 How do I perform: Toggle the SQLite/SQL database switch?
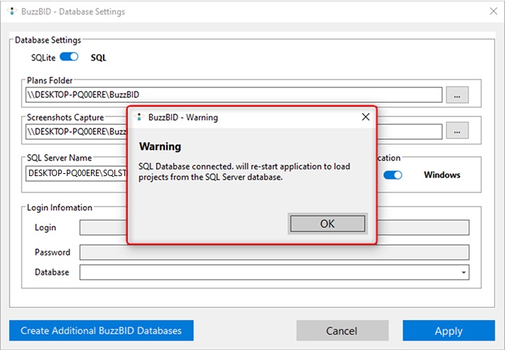click(x=69, y=58)
